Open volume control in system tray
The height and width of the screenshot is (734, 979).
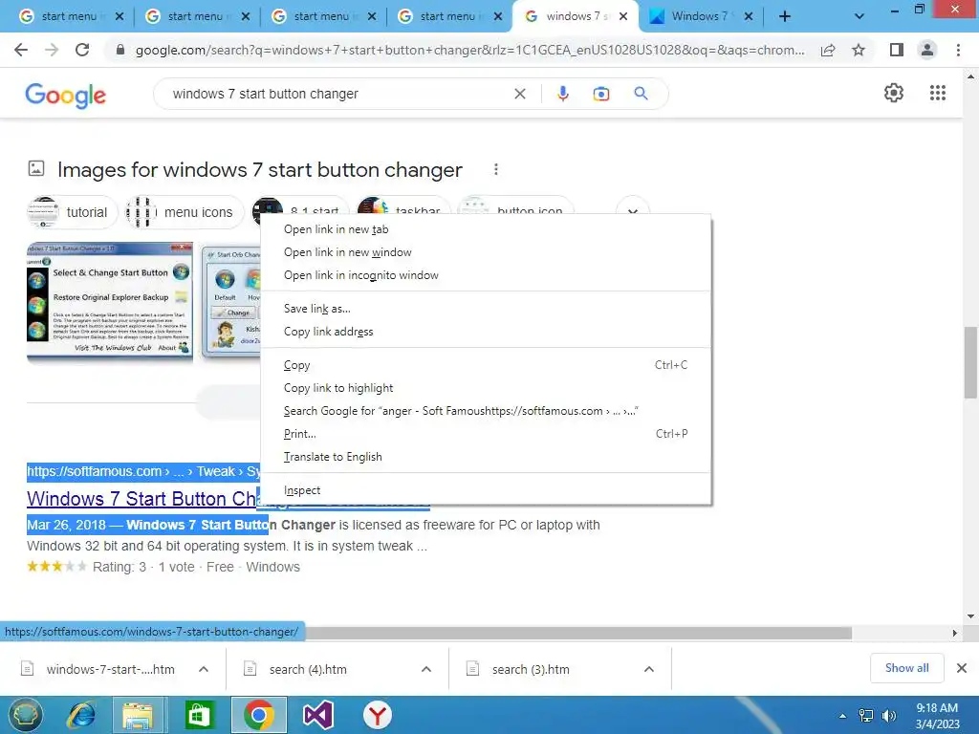(x=888, y=716)
